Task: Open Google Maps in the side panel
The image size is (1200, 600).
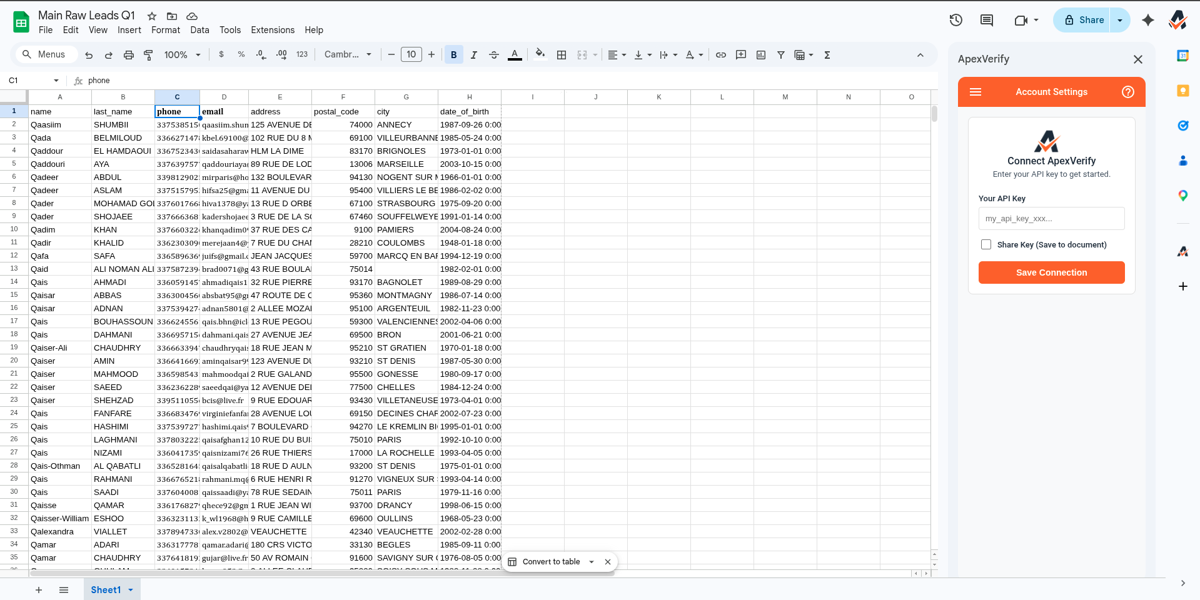Action: (x=1183, y=196)
